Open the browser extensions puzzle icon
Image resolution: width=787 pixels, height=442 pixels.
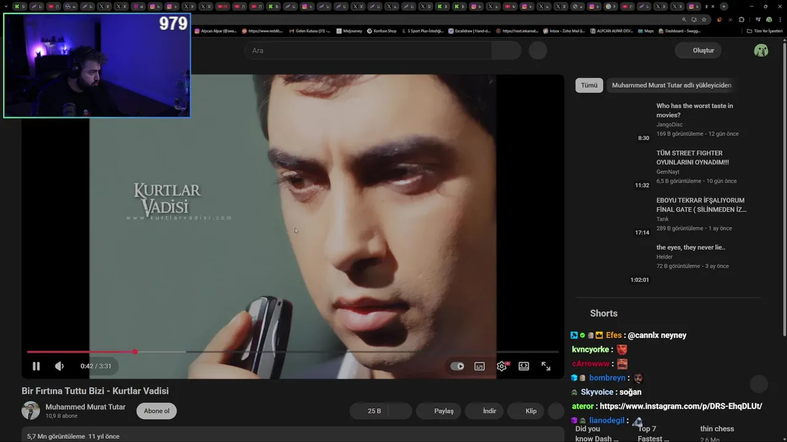click(x=742, y=20)
